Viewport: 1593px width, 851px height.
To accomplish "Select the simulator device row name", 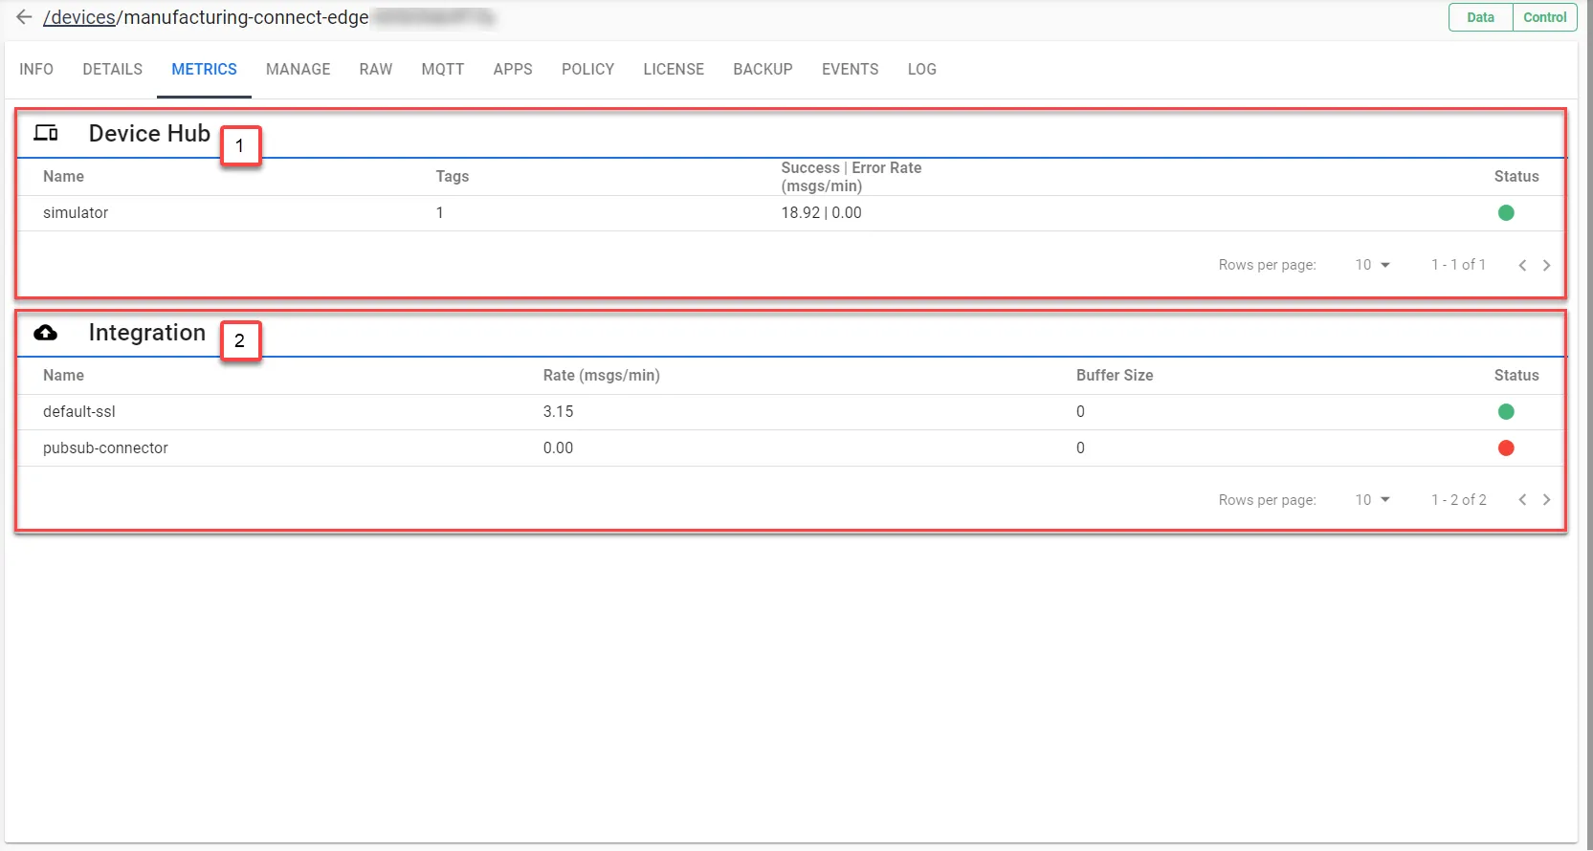I will [76, 212].
